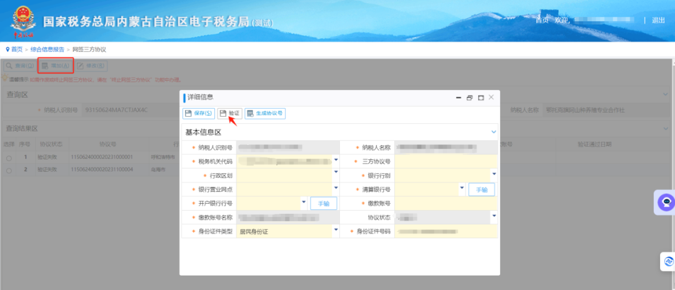Click the save icon on 保存(S)
The height and width of the screenshot is (290, 675).
click(x=188, y=114)
